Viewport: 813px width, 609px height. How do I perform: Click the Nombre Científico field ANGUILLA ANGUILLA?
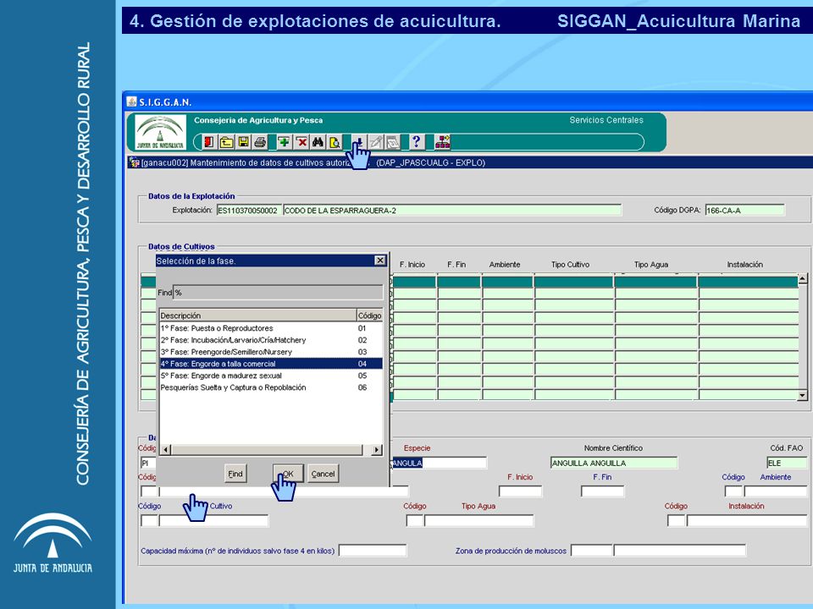614,463
